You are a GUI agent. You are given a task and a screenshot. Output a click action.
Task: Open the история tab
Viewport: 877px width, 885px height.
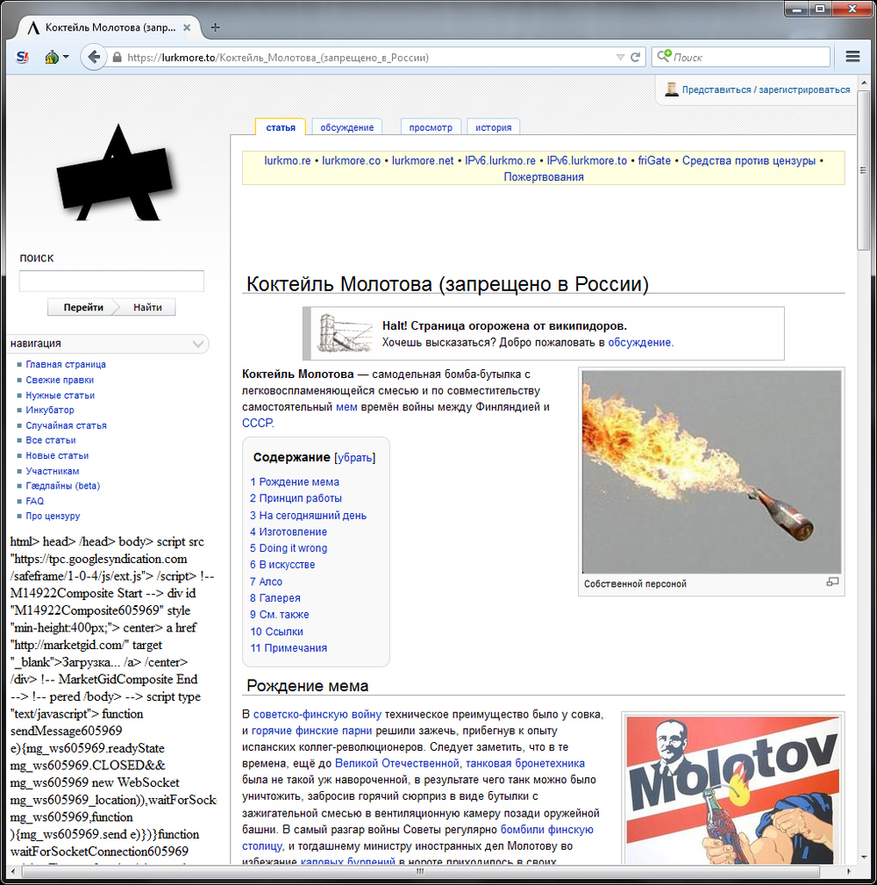[493, 127]
